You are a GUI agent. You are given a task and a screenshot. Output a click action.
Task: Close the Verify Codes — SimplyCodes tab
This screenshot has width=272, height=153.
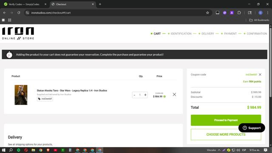pos(45,4)
